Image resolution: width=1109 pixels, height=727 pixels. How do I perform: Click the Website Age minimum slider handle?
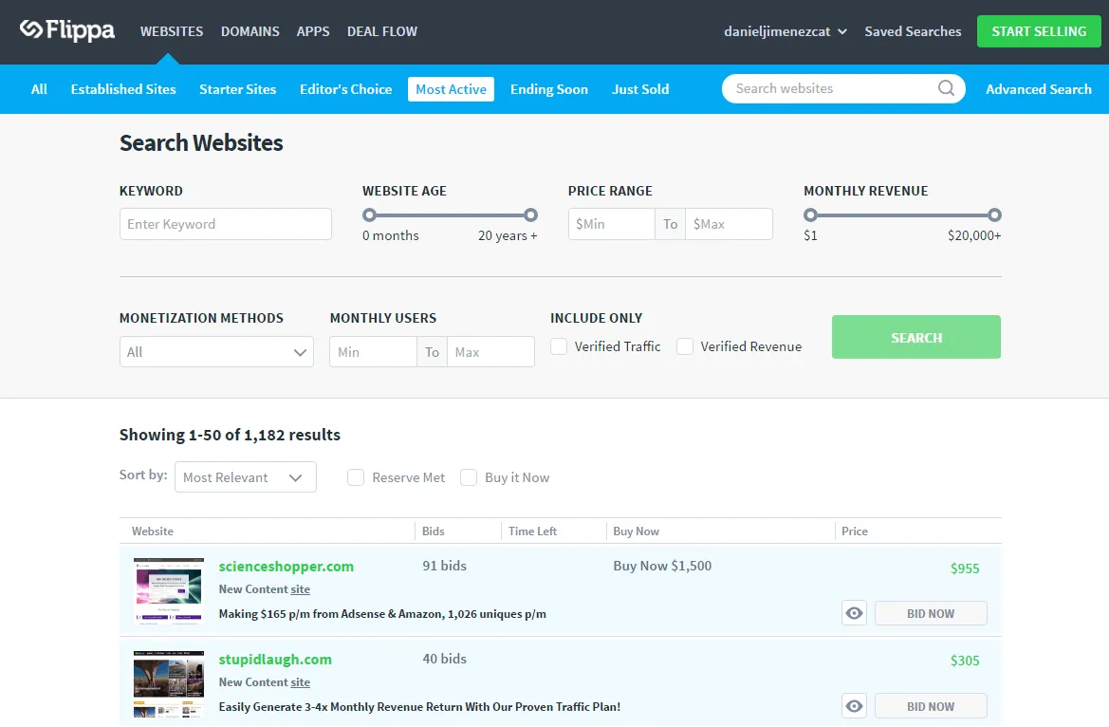369,214
